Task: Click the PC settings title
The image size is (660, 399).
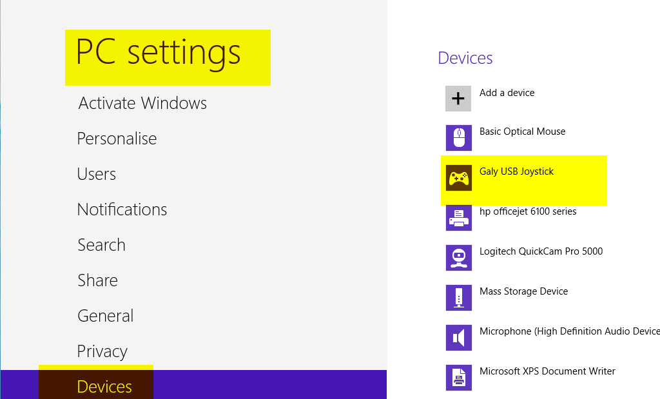Action: [x=159, y=54]
